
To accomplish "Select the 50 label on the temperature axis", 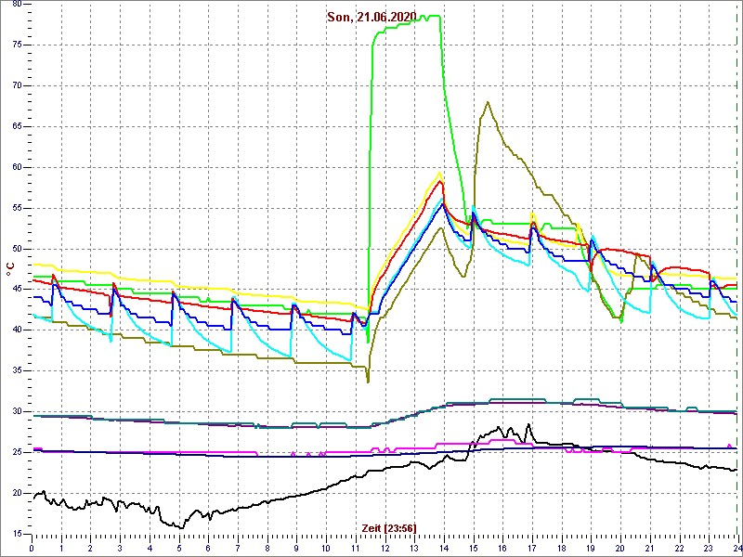I will click(18, 249).
